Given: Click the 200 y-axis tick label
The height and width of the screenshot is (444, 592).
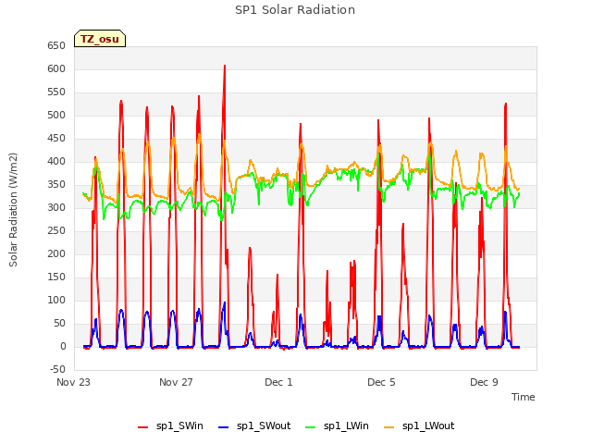Looking at the screenshot, I should [x=56, y=253].
